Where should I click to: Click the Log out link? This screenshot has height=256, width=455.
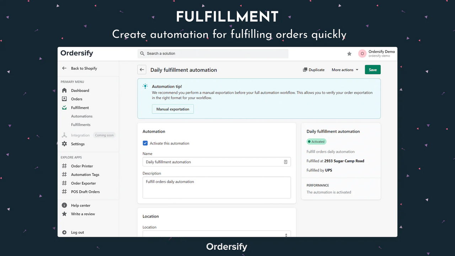pyautogui.click(x=77, y=232)
